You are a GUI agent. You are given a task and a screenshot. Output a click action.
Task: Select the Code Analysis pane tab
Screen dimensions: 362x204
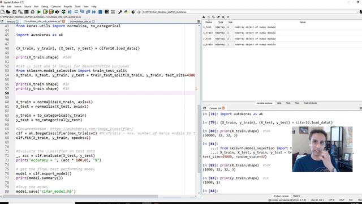point(310,103)
